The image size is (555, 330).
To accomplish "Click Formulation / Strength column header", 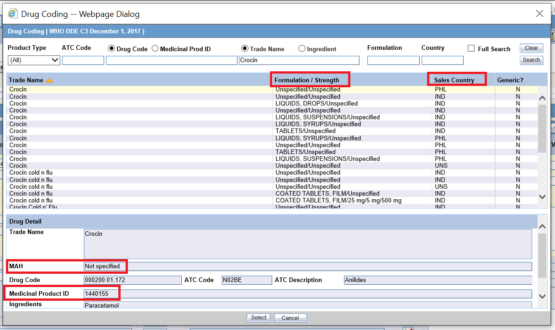I will [307, 80].
